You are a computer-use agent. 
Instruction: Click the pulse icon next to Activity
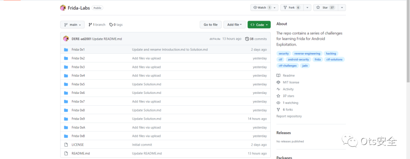[278, 89]
